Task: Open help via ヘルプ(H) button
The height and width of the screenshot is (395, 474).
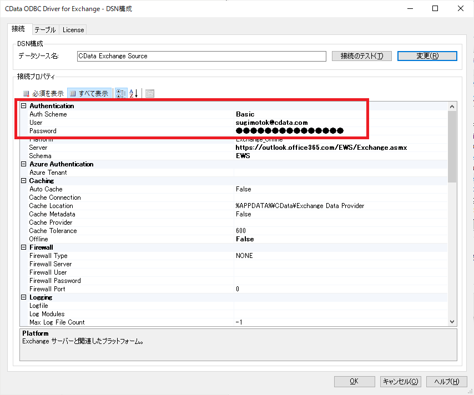Action: click(x=446, y=381)
